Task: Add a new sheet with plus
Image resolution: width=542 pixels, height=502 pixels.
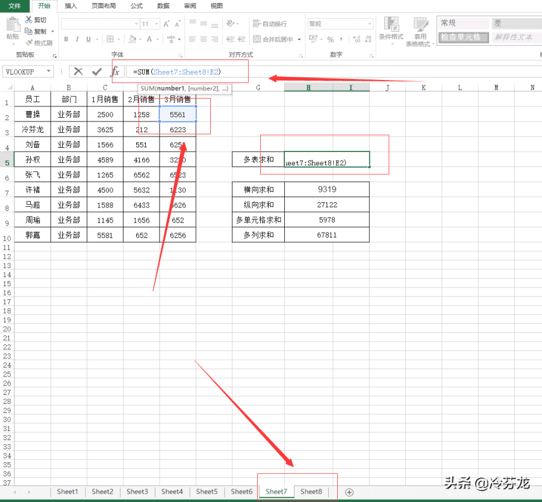Action: pyautogui.click(x=349, y=492)
